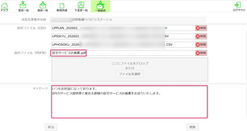Click the 新規作成 new document icon
247x131 pixels.
coord(62,6)
